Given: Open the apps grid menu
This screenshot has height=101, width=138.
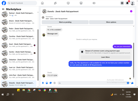Looking at the screenshot, I should point(122,3).
